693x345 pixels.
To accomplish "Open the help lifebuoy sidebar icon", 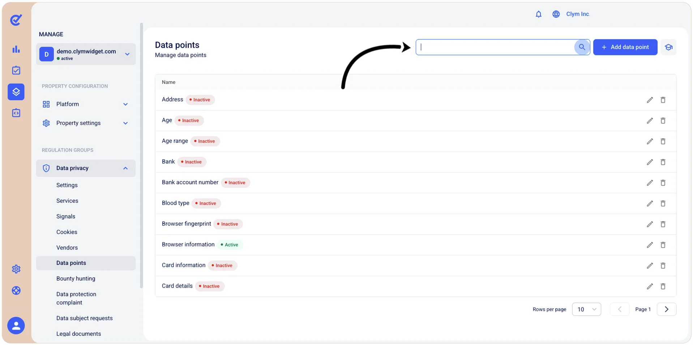I will pos(16,290).
